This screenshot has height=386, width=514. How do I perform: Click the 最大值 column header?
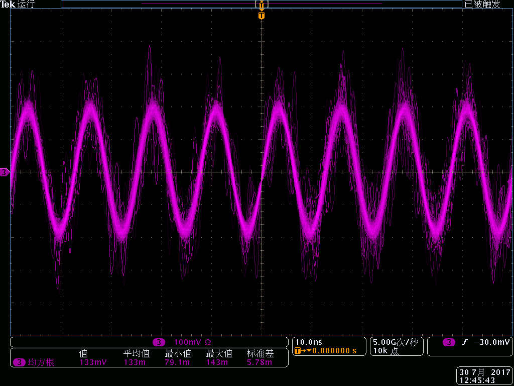[219, 354]
